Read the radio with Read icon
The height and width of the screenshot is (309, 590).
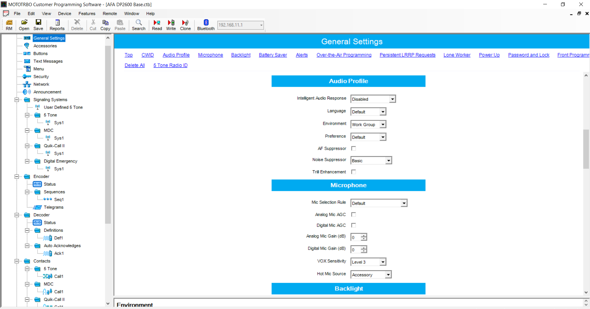point(157,22)
